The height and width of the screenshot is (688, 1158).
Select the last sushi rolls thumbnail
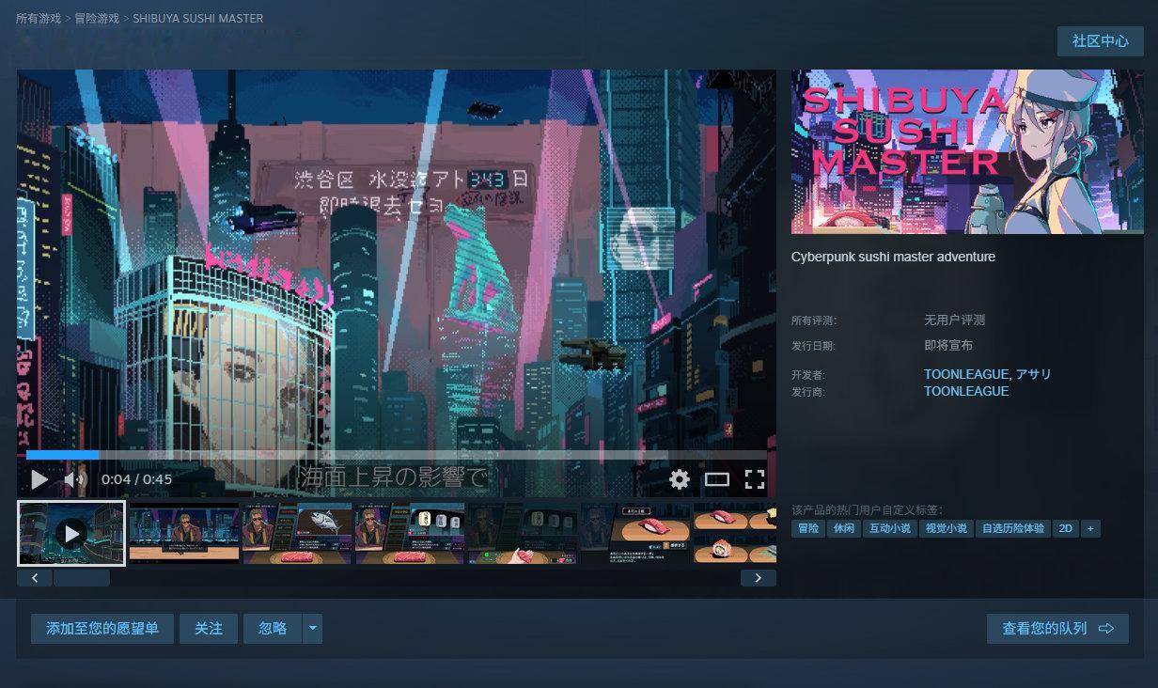[x=735, y=533]
